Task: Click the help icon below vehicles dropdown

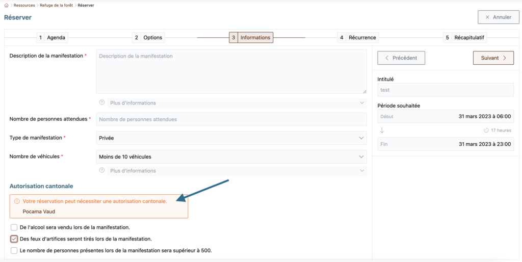Action: [102, 170]
